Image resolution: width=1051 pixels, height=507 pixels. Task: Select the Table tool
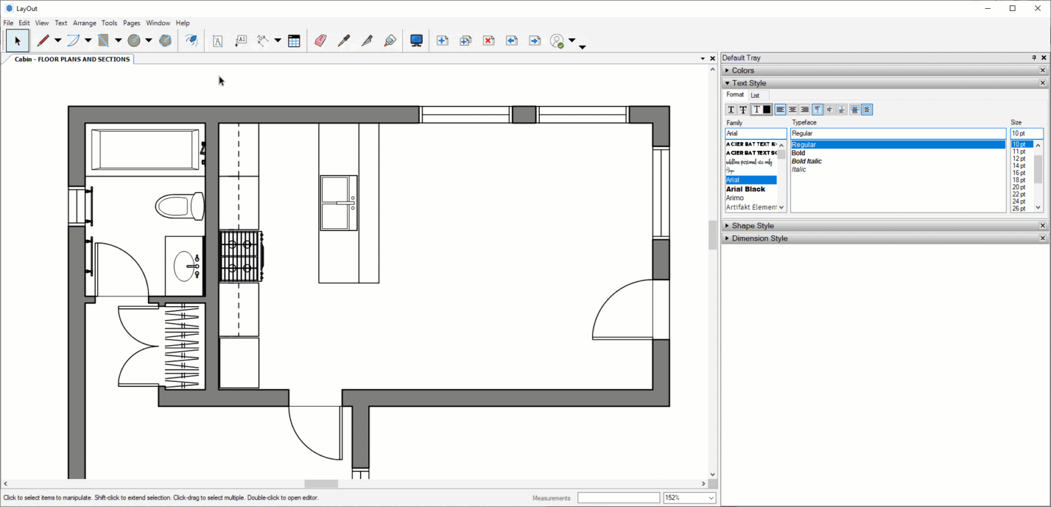coord(294,40)
